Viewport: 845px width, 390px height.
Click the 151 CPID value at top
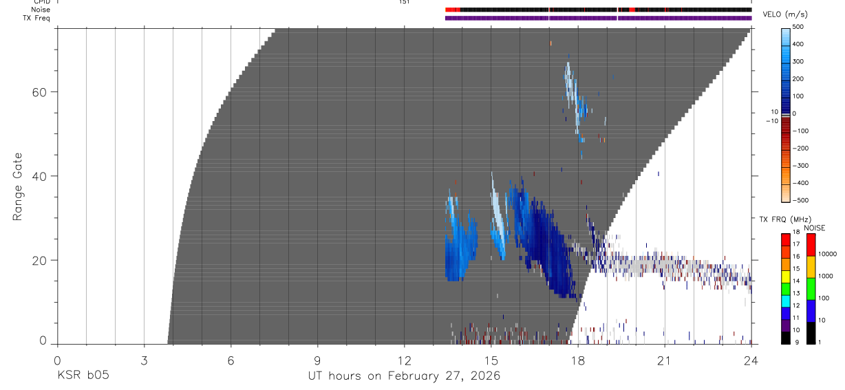404,2
